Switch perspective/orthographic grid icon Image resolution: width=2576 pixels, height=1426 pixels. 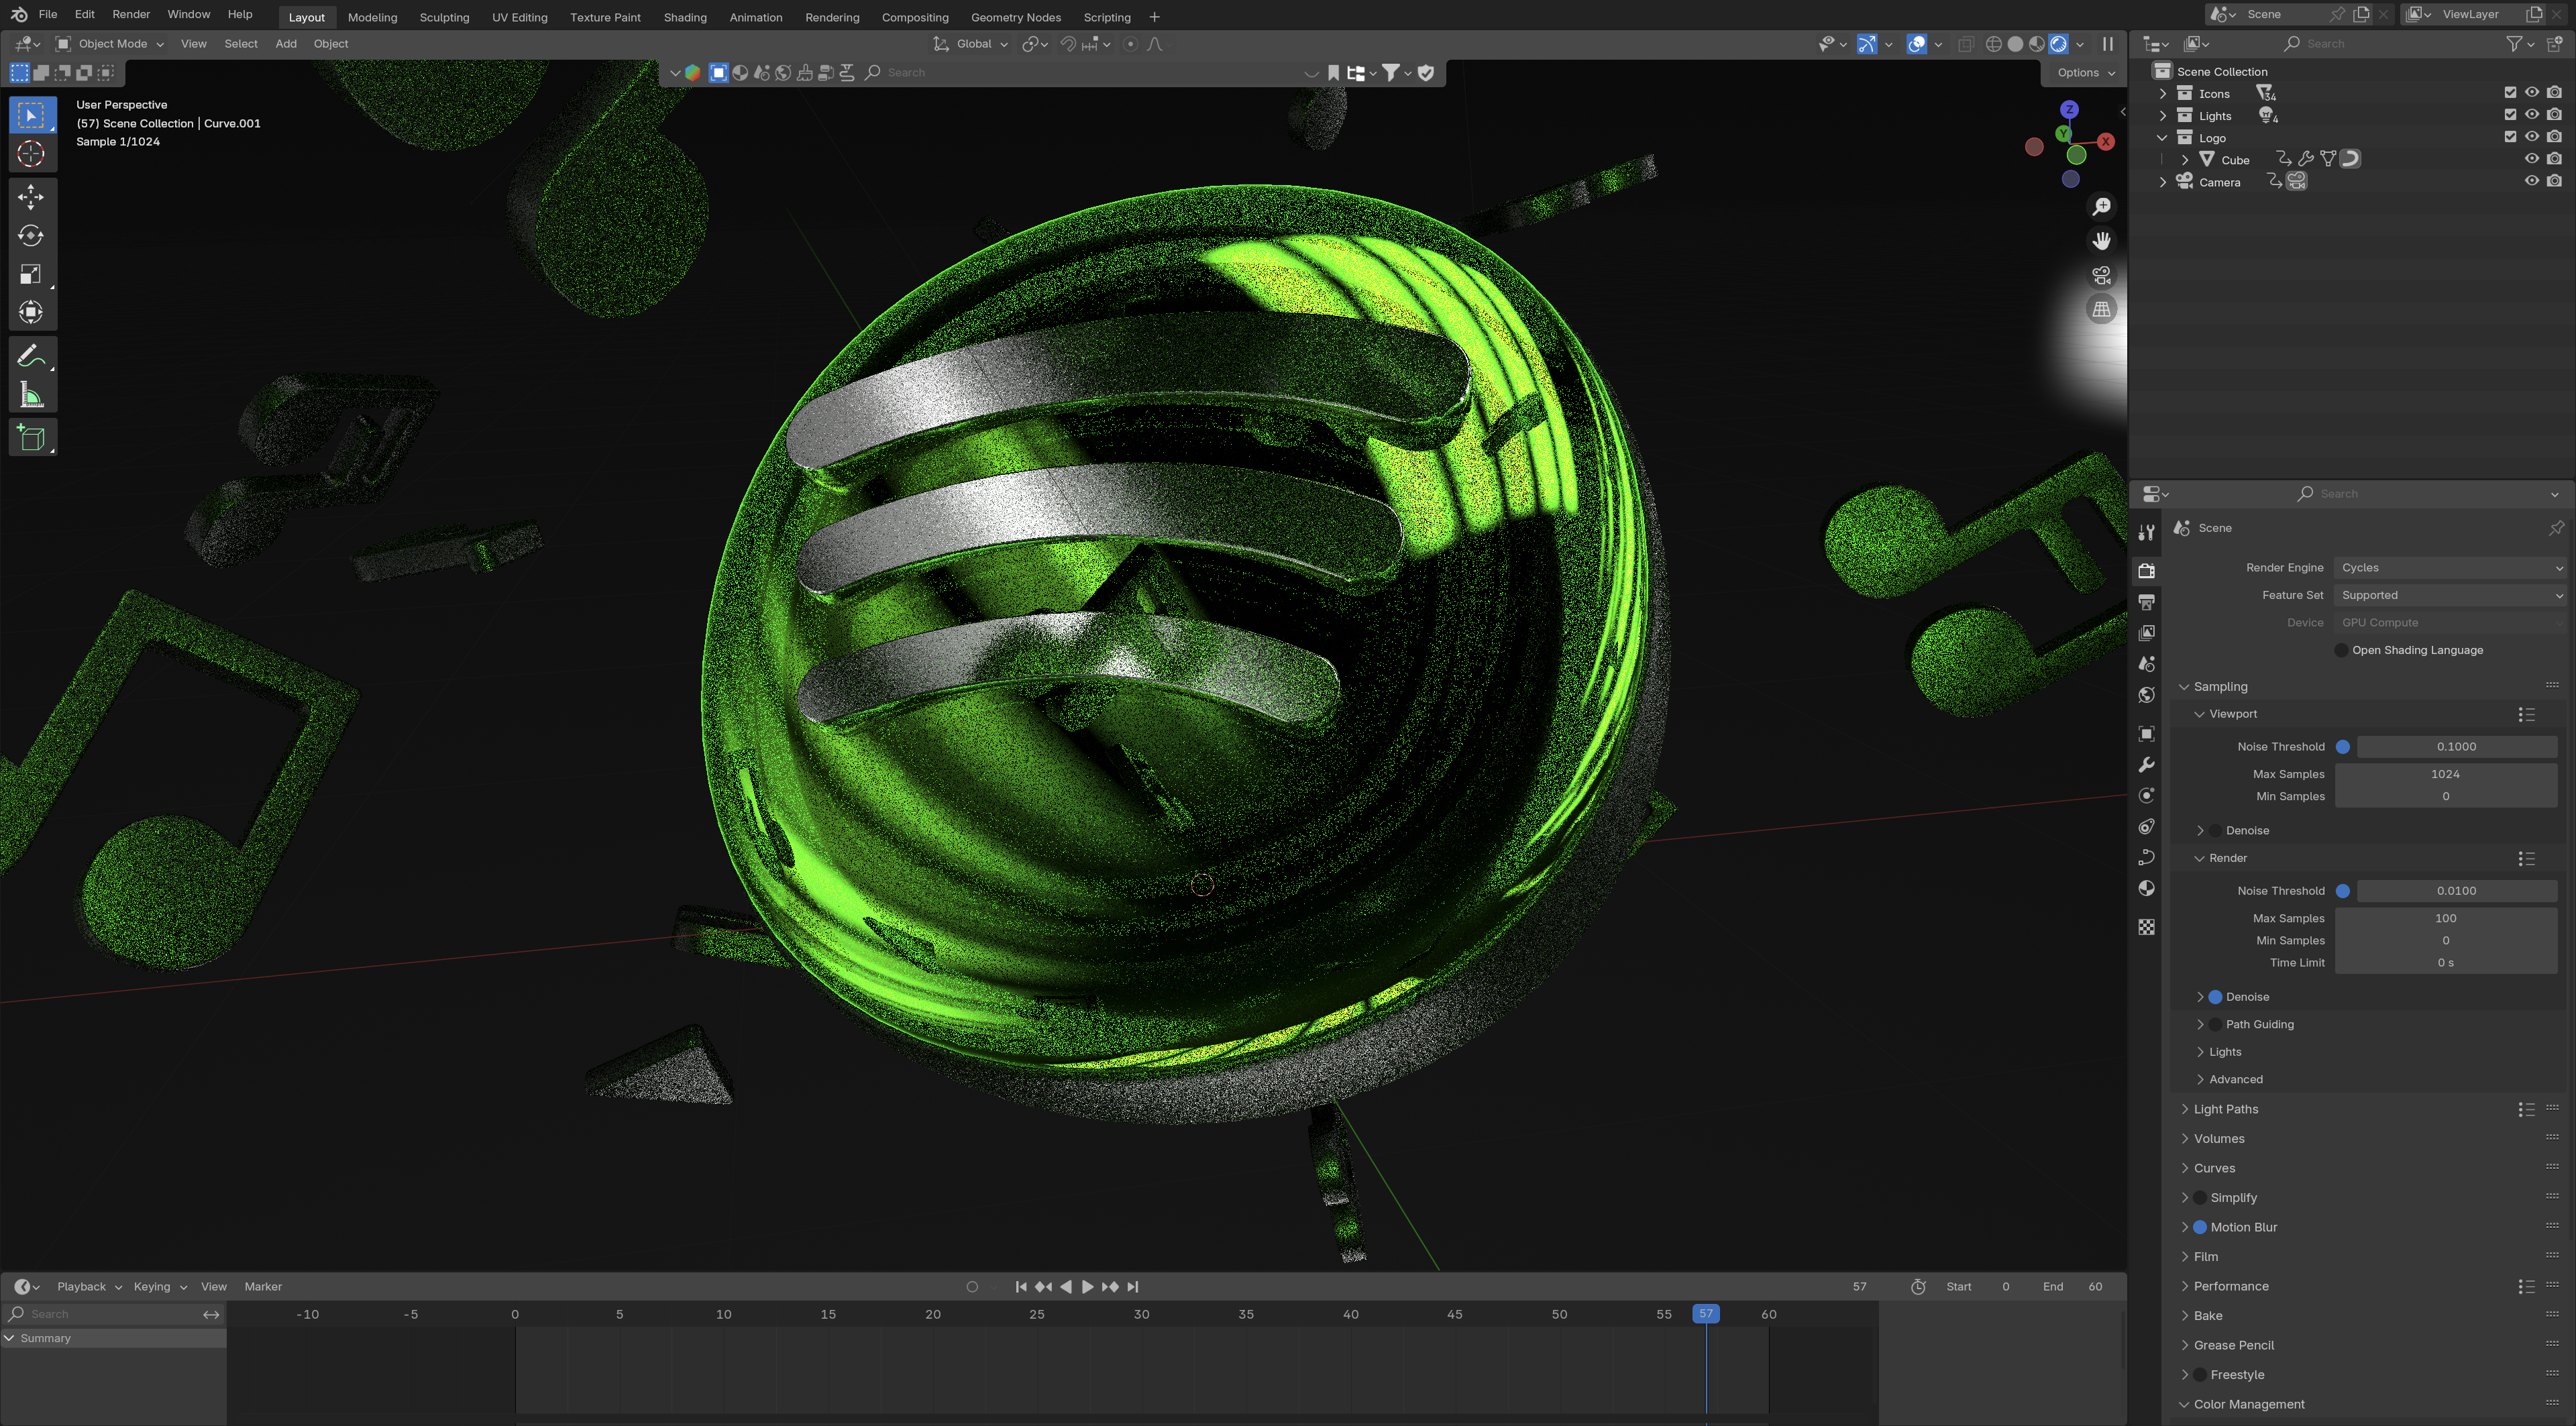[2102, 310]
